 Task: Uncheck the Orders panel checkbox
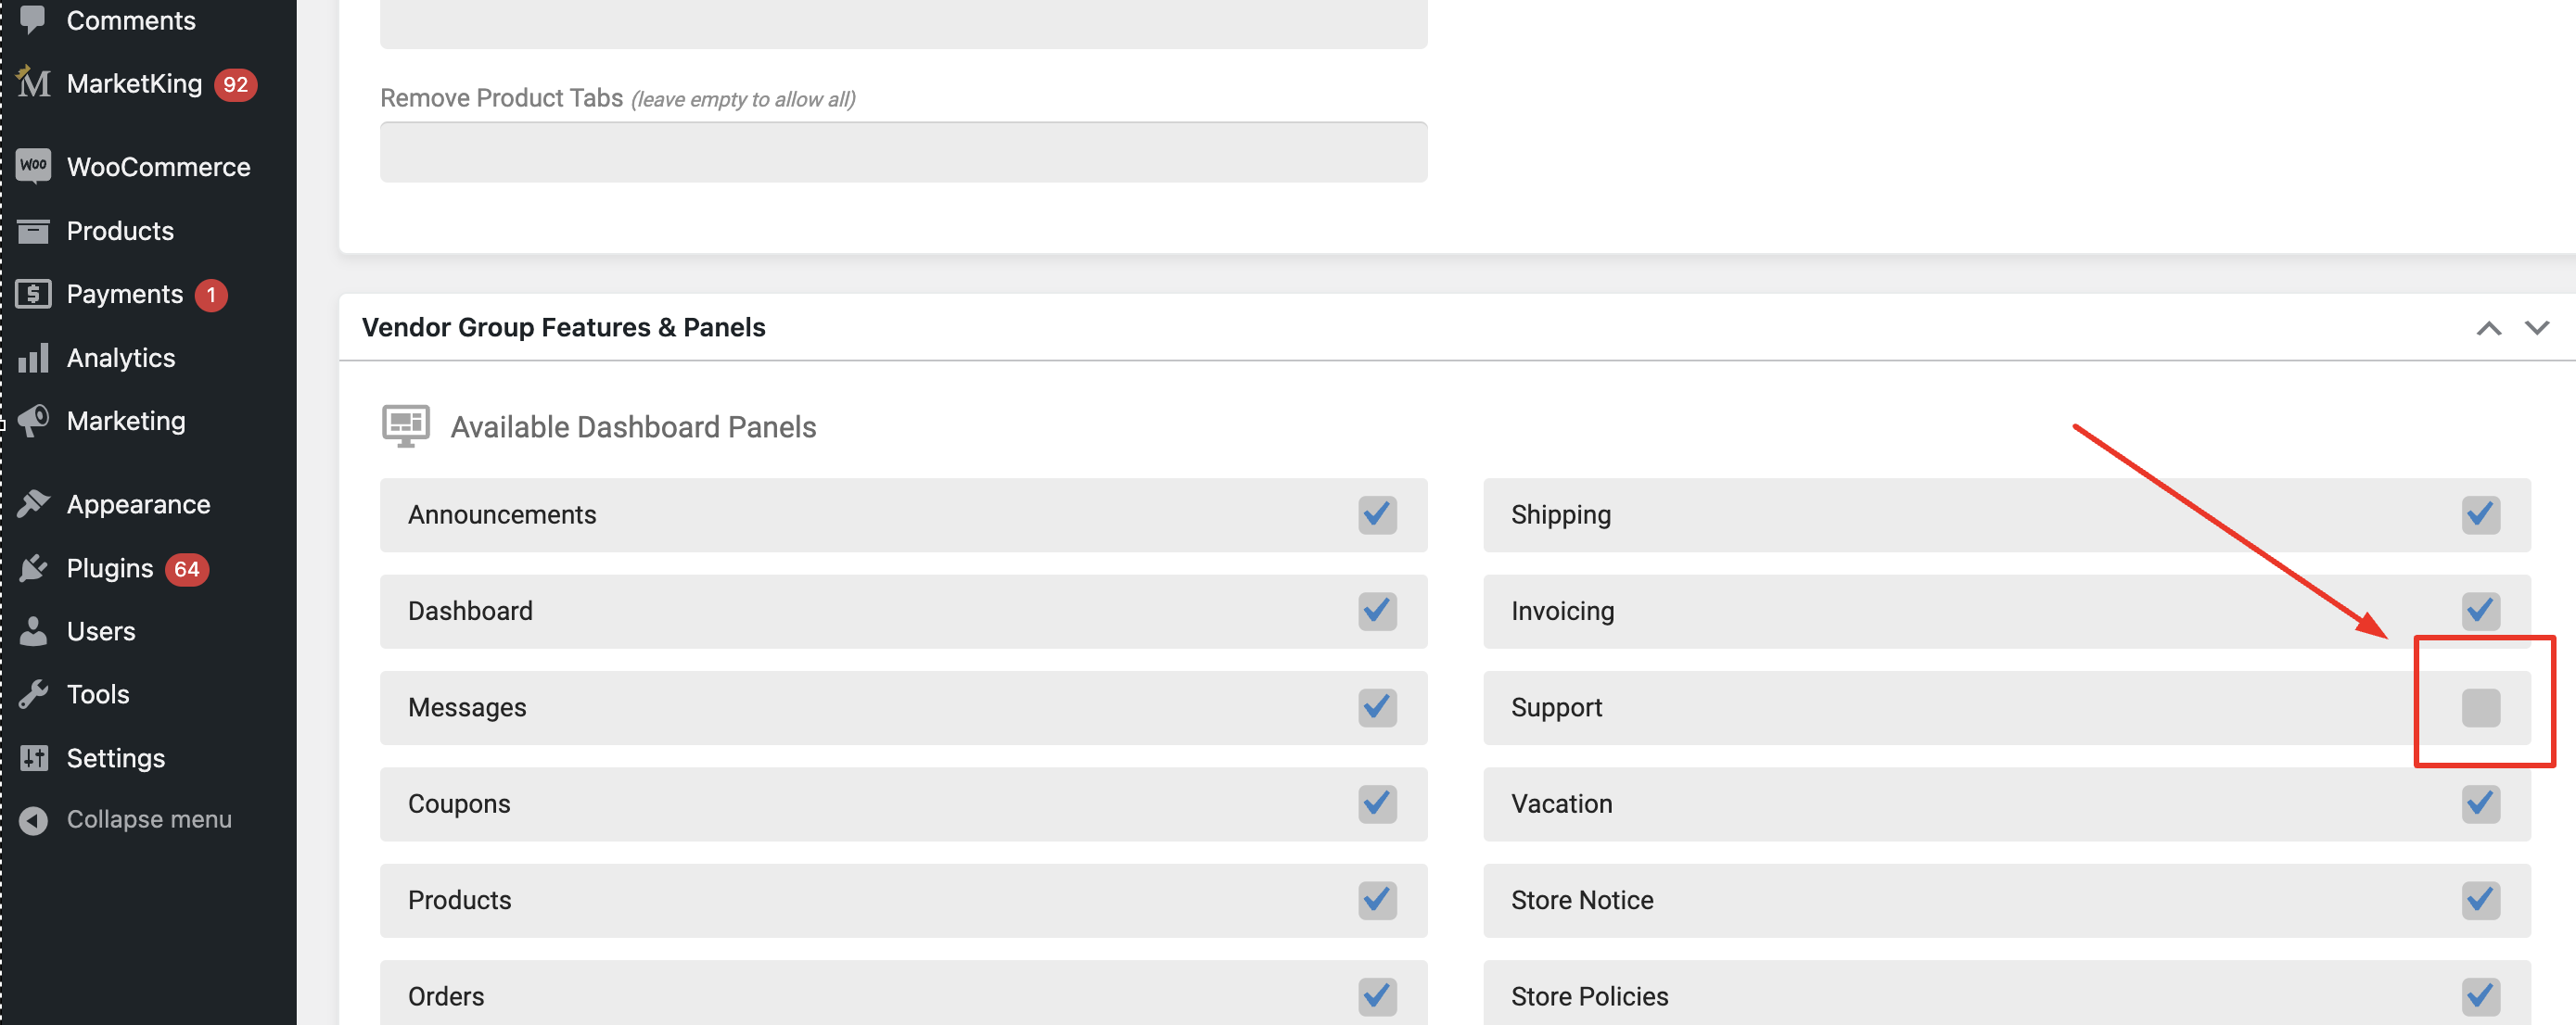pos(1377,996)
